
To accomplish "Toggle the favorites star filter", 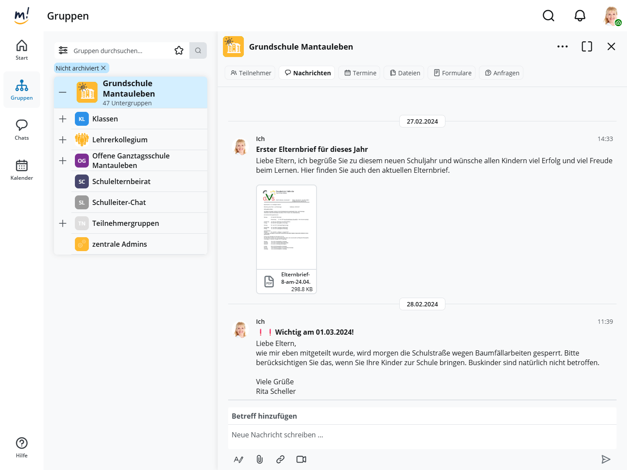I will [x=179, y=50].
